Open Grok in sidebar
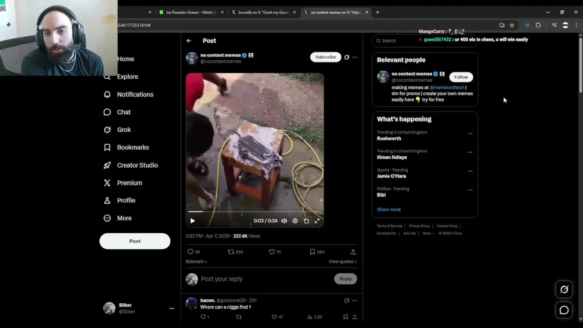583x328 pixels. (x=118, y=130)
